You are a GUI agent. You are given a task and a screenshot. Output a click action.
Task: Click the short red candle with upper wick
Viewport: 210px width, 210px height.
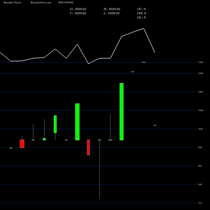(22, 144)
